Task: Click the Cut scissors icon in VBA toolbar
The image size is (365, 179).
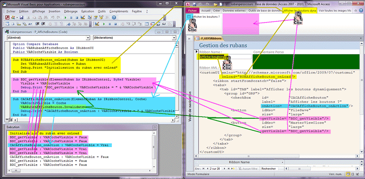Action: pos(28,18)
